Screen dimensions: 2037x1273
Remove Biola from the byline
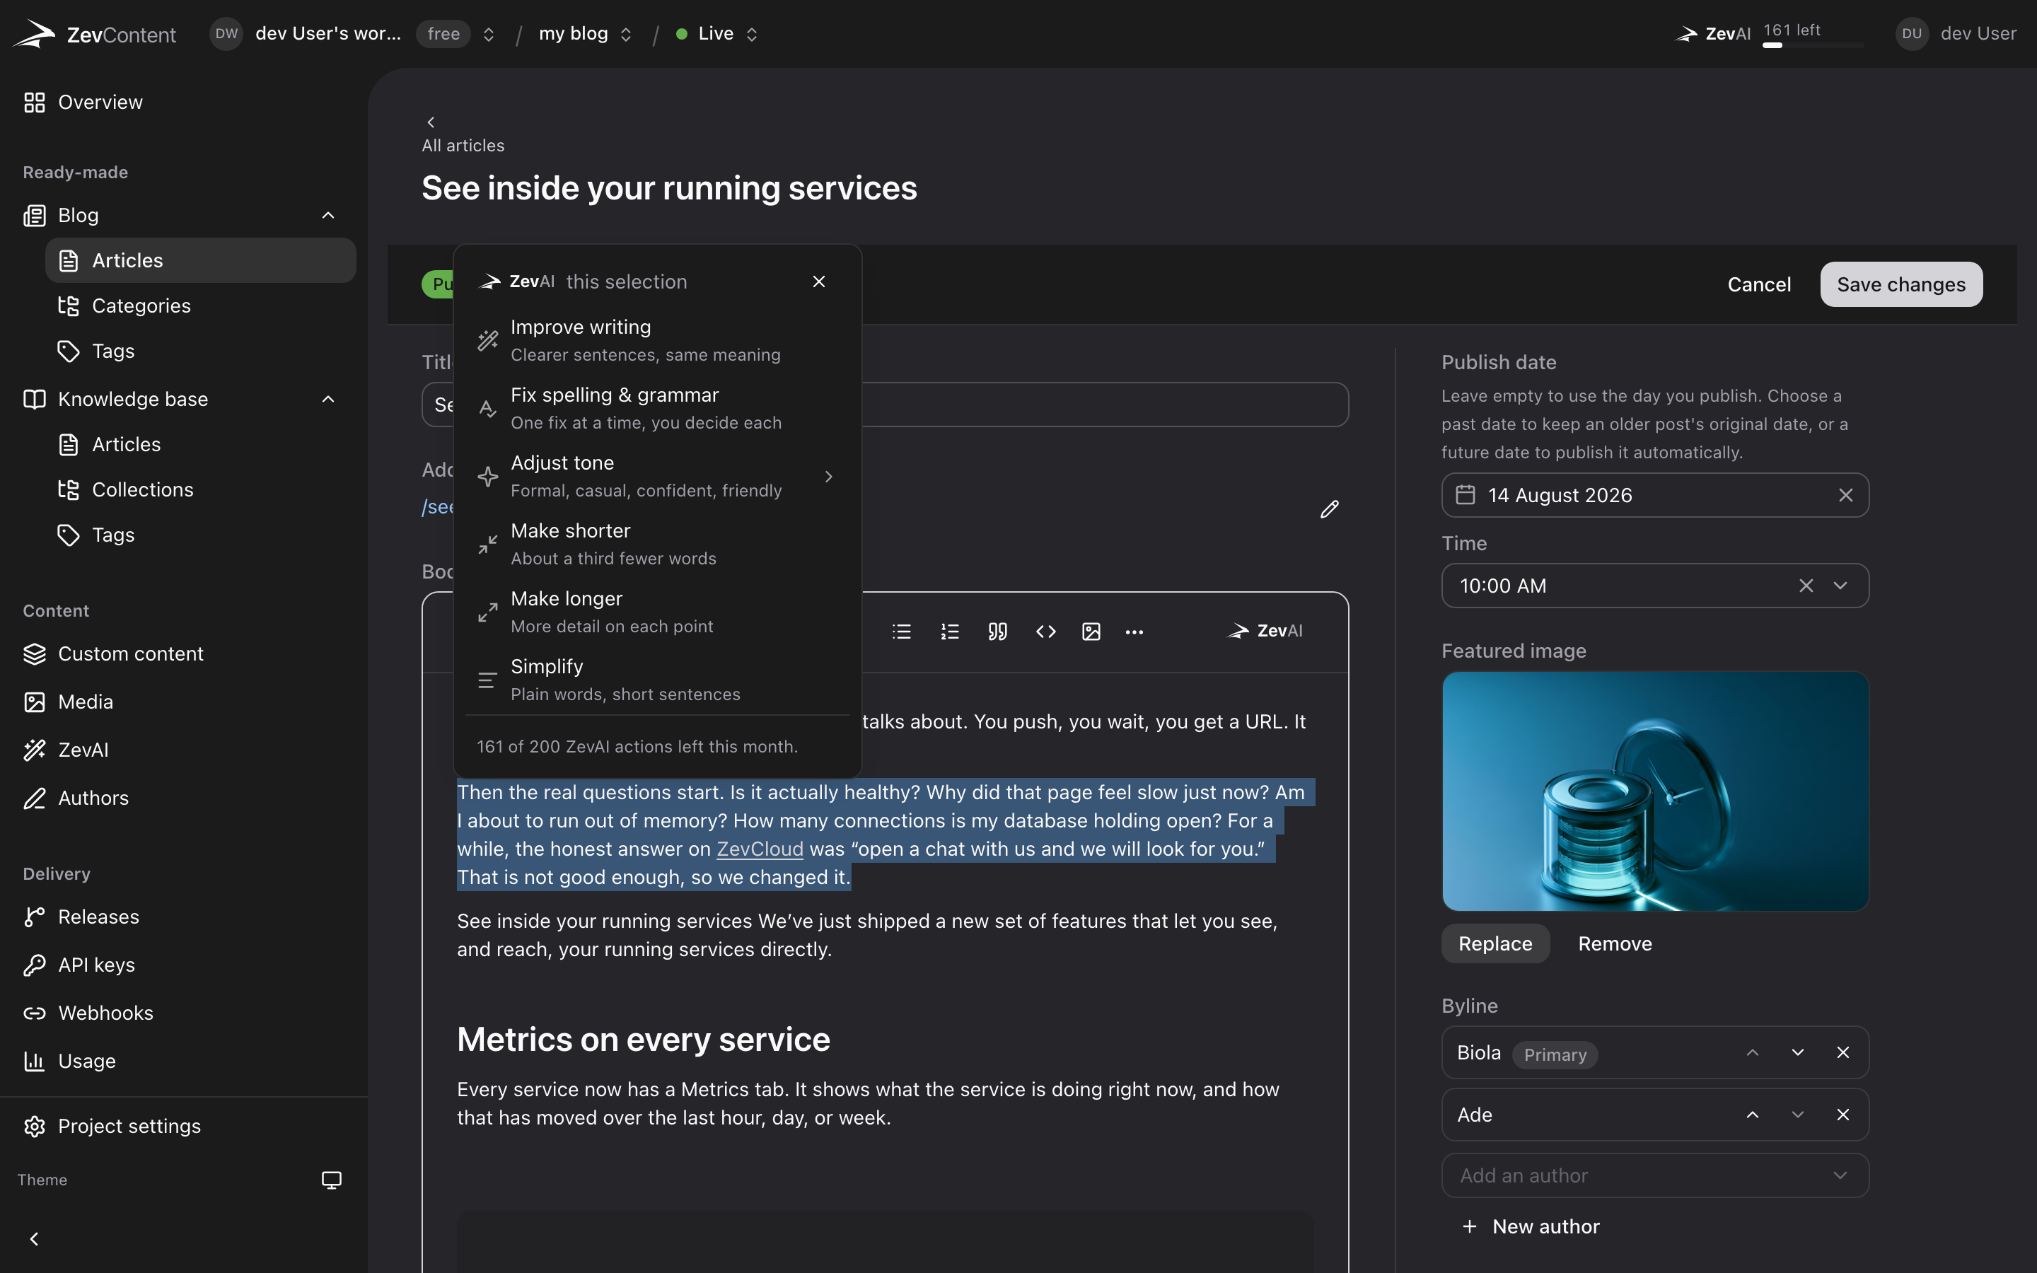coord(1842,1052)
